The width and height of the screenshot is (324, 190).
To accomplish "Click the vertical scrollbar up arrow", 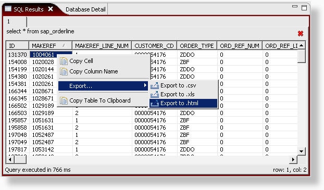I will pos(302,45).
